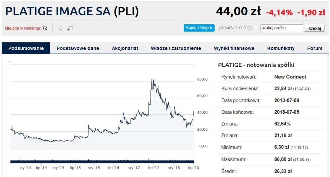Image resolution: width=330 pixels, height=177 pixels.
Task: Click the Maksimum: label
Action: [234, 159]
